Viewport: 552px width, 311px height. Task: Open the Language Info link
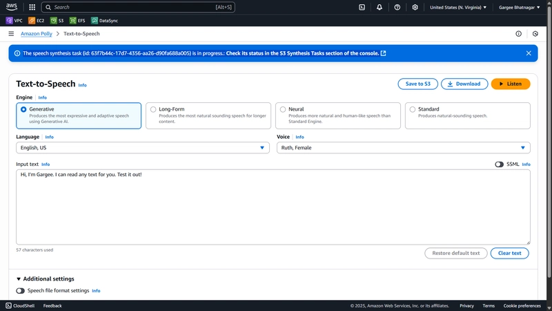49,137
